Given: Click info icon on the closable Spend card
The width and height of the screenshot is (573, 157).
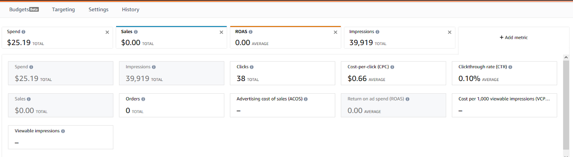Looking at the screenshot, I should click(23, 32).
